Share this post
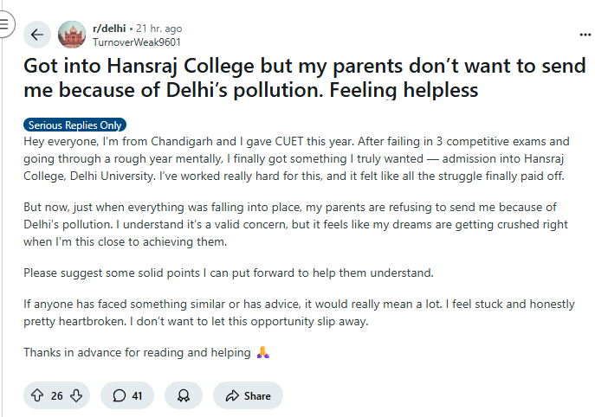 pos(248,395)
